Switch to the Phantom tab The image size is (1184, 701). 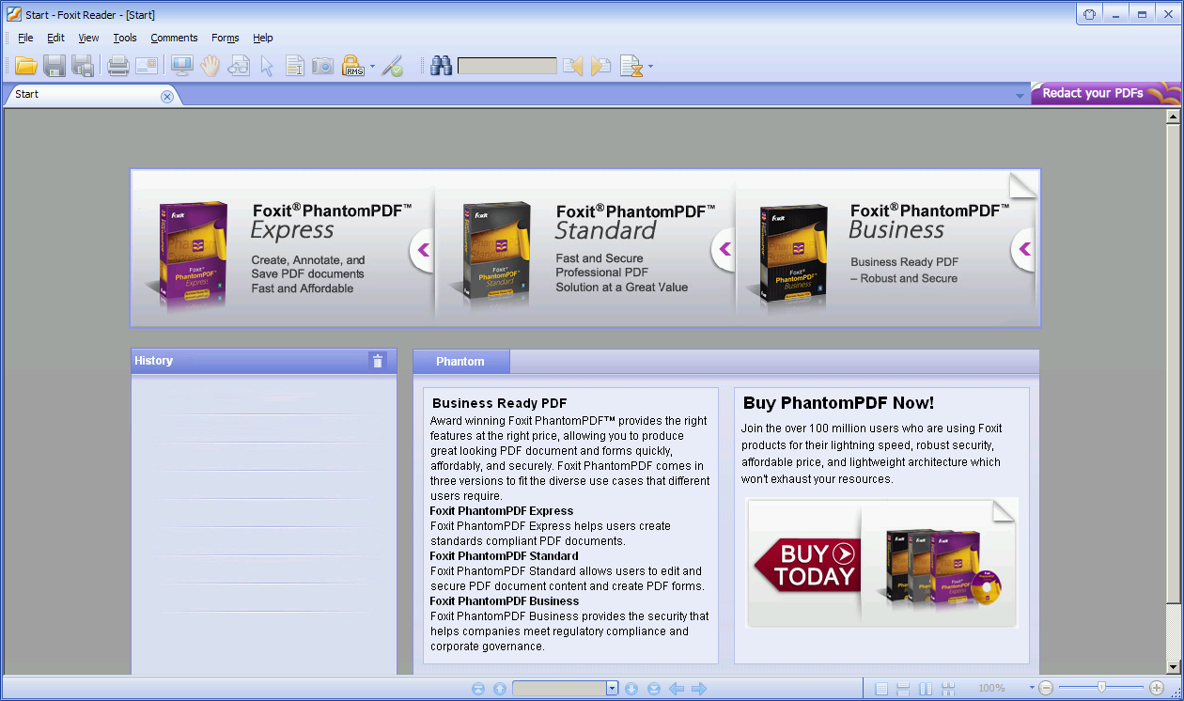click(460, 362)
